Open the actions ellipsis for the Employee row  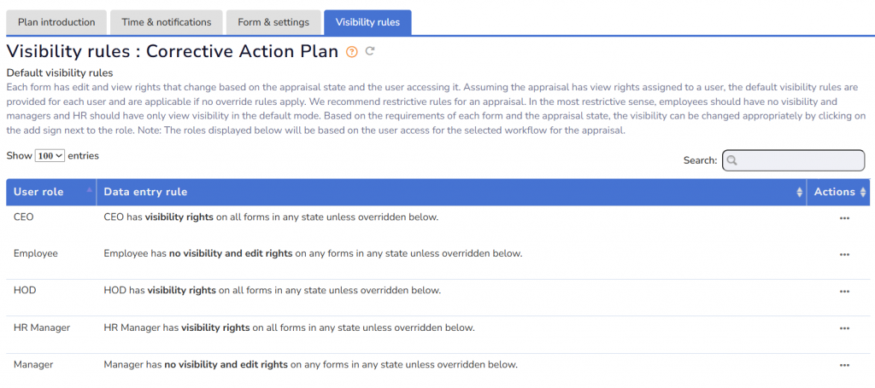click(x=844, y=255)
